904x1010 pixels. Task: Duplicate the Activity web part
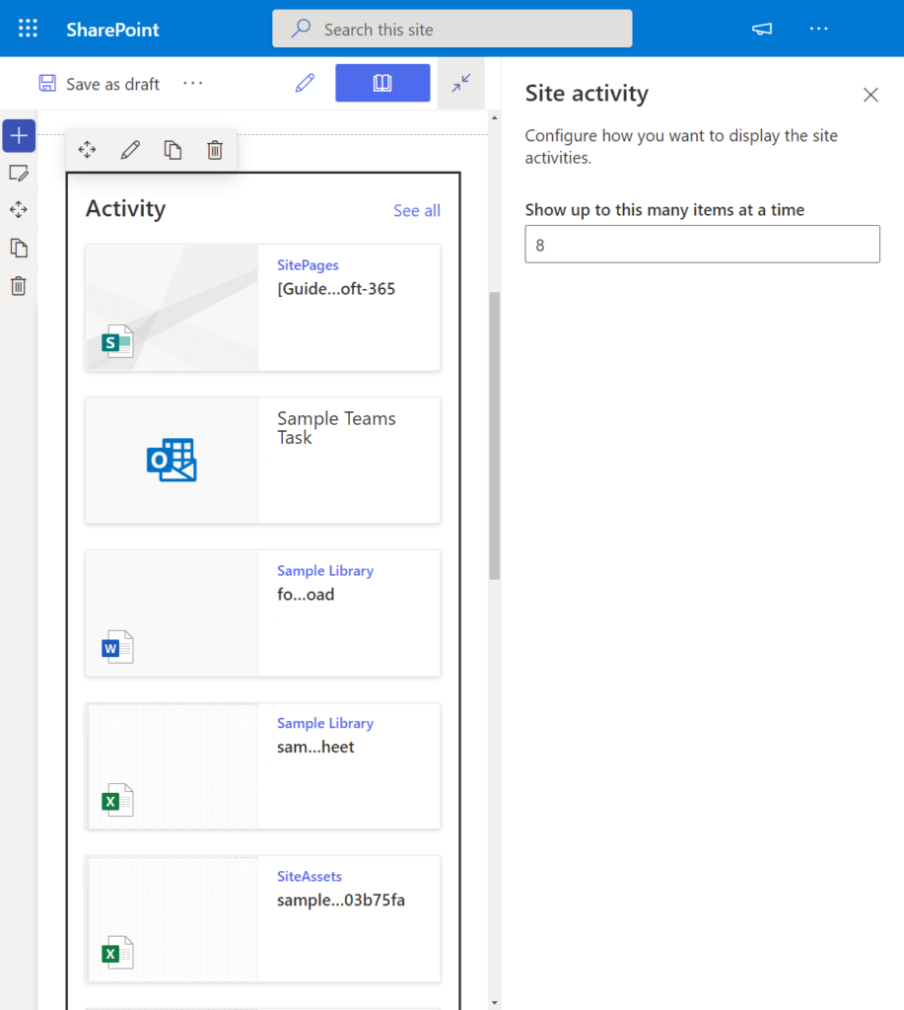(173, 150)
